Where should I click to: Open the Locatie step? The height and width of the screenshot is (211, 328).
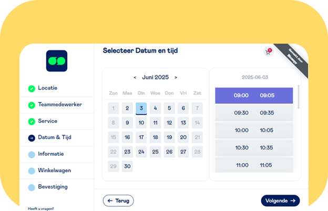click(48, 88)
